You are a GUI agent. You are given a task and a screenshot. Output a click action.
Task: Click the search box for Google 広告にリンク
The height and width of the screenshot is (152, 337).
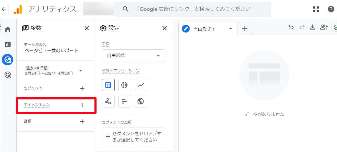click(193, 9)
